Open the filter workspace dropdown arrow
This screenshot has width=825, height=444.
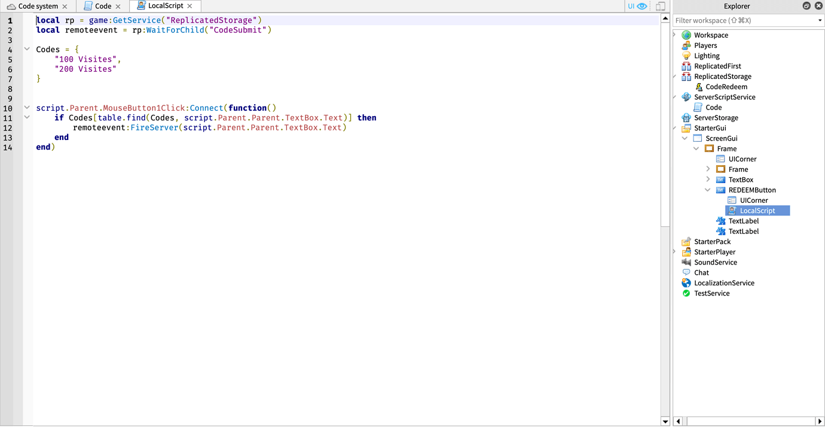coord(819,20)
